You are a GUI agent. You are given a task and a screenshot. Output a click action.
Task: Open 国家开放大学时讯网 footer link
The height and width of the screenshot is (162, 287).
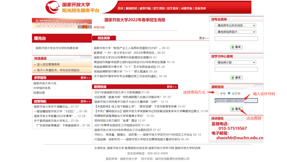pyautogui.click(x=188, y=148)
